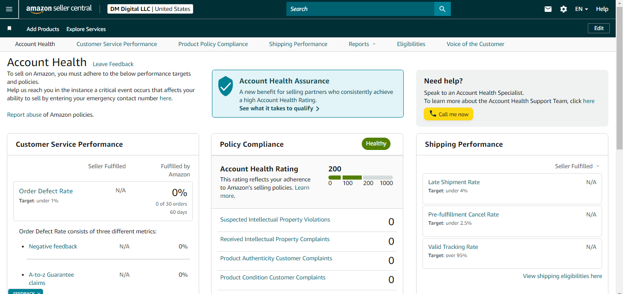Click the Need help? heading
Image resolution: width=623 pixels, height=294 pixels.
(x=443, y=81)
